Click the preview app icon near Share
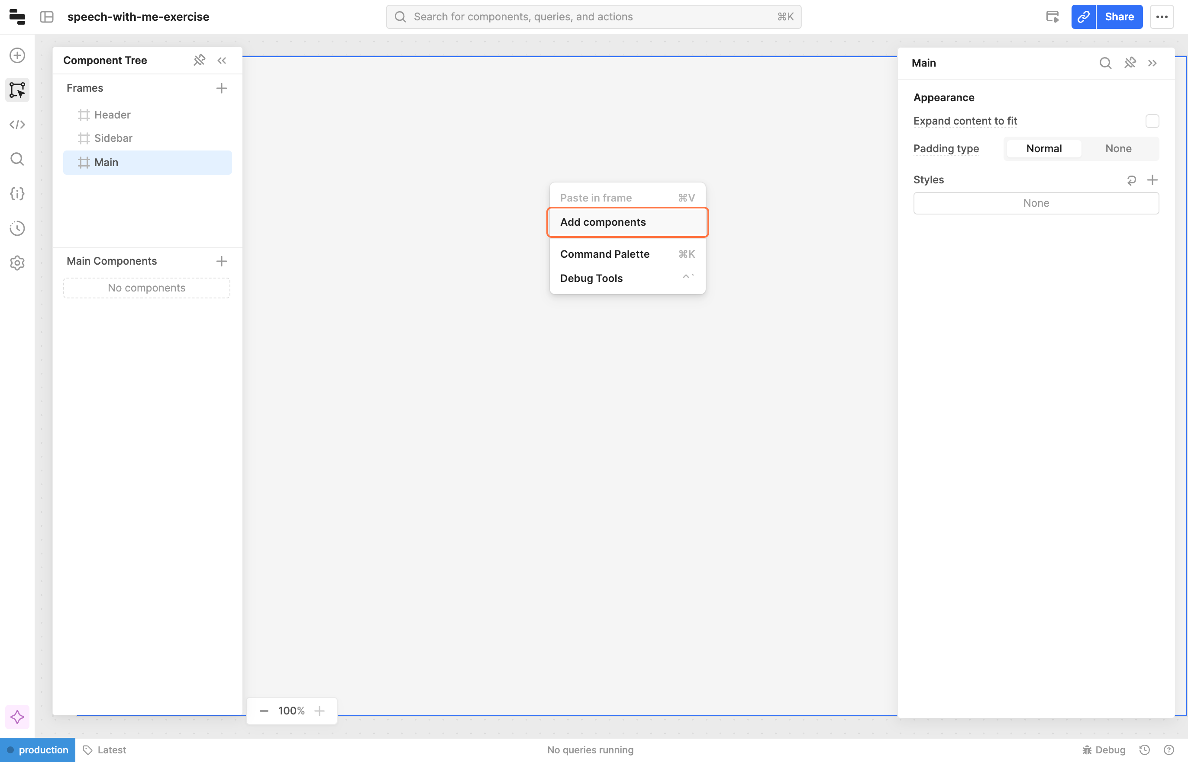 coord(1052,17)
